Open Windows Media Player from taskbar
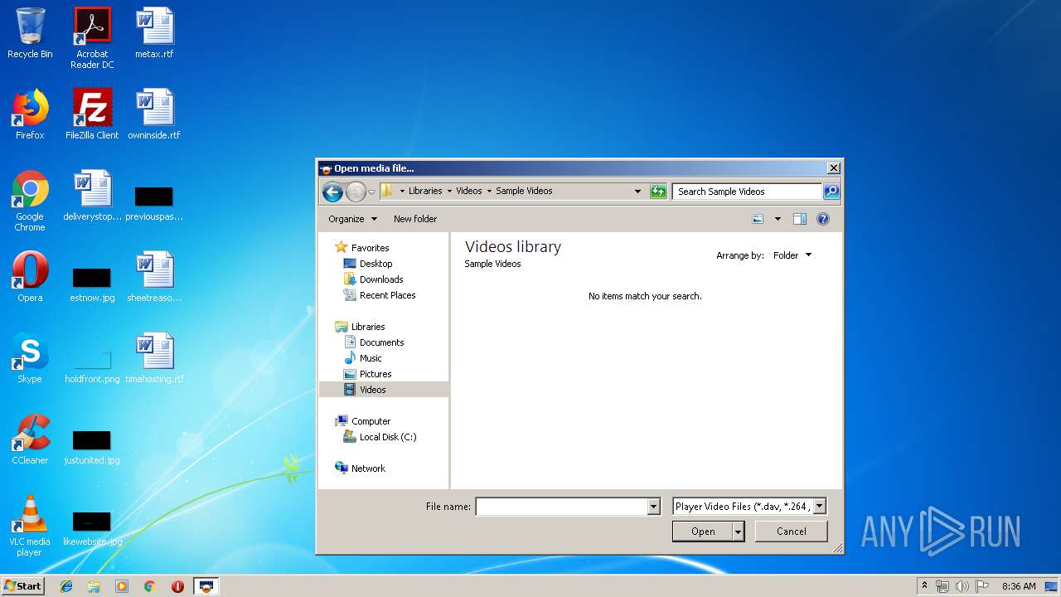Image resolution: width=1061 pixels, height=597 pixels. 122,586
